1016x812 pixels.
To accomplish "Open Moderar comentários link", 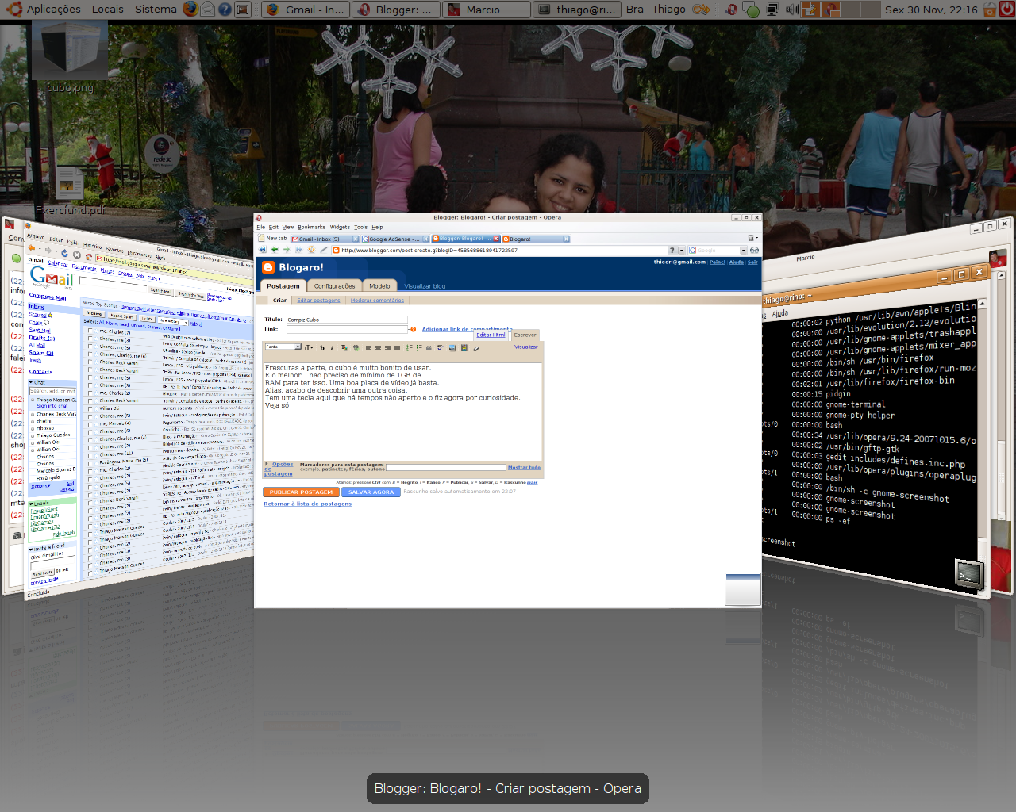I will pos(377,301).
